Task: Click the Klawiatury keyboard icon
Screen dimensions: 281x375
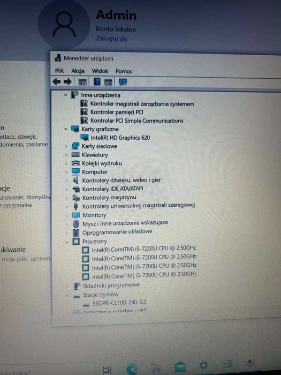Action: pos(75,154)
